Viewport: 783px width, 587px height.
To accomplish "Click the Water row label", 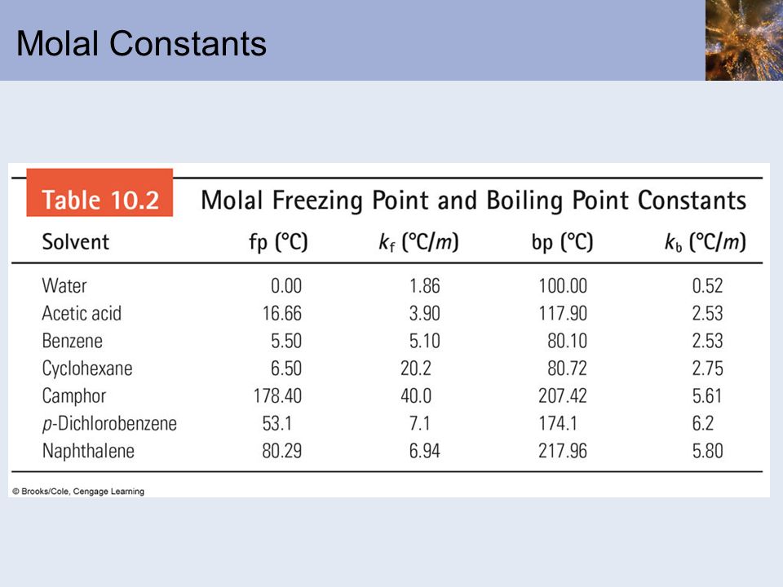I will coord(64,286).
